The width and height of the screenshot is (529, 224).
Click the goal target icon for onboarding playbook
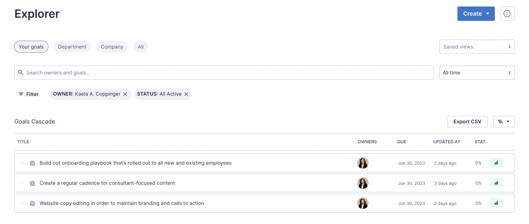click(x=32, y=163)
